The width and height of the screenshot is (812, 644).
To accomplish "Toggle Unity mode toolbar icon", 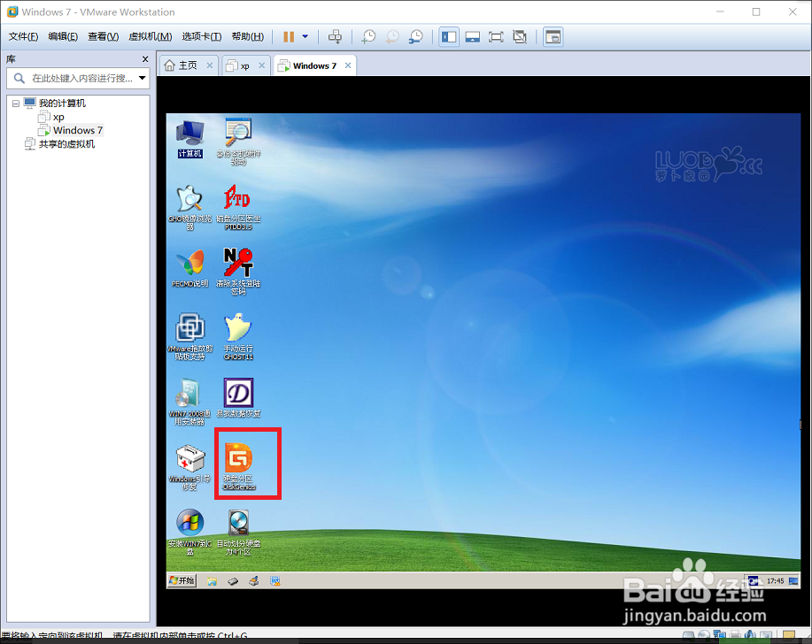I will [520, 37].
